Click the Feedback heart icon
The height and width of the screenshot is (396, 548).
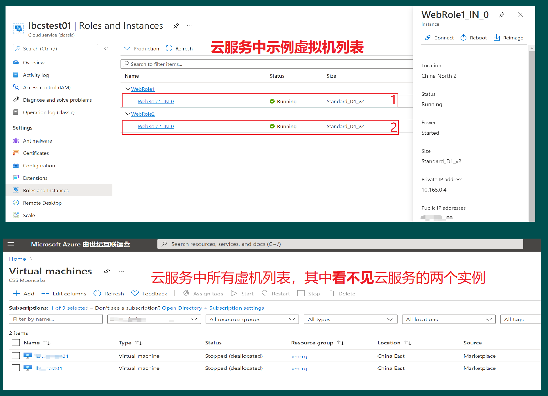[135, 293]
